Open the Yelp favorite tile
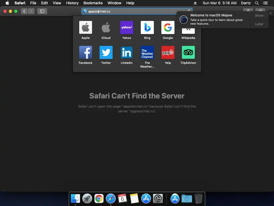Screen dimensions: 274x206 [168, 52]
